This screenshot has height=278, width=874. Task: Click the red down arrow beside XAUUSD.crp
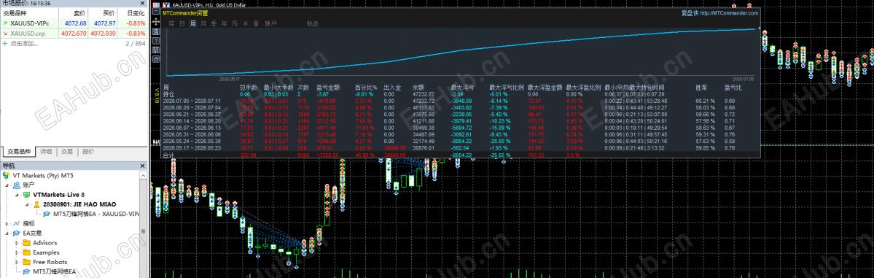pyautogui.click(x=5, y=34)
